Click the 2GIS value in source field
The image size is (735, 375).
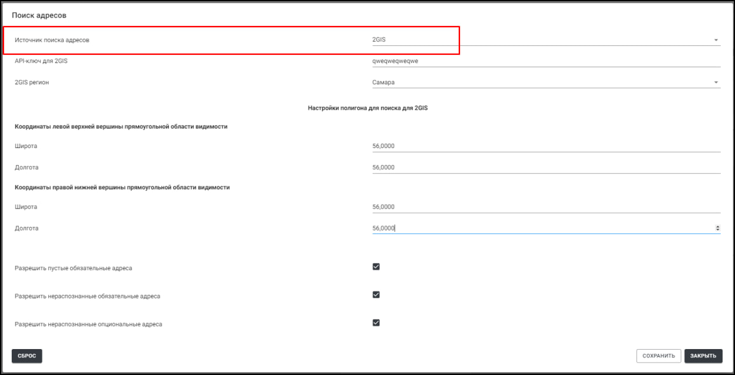tap(379, 40)
